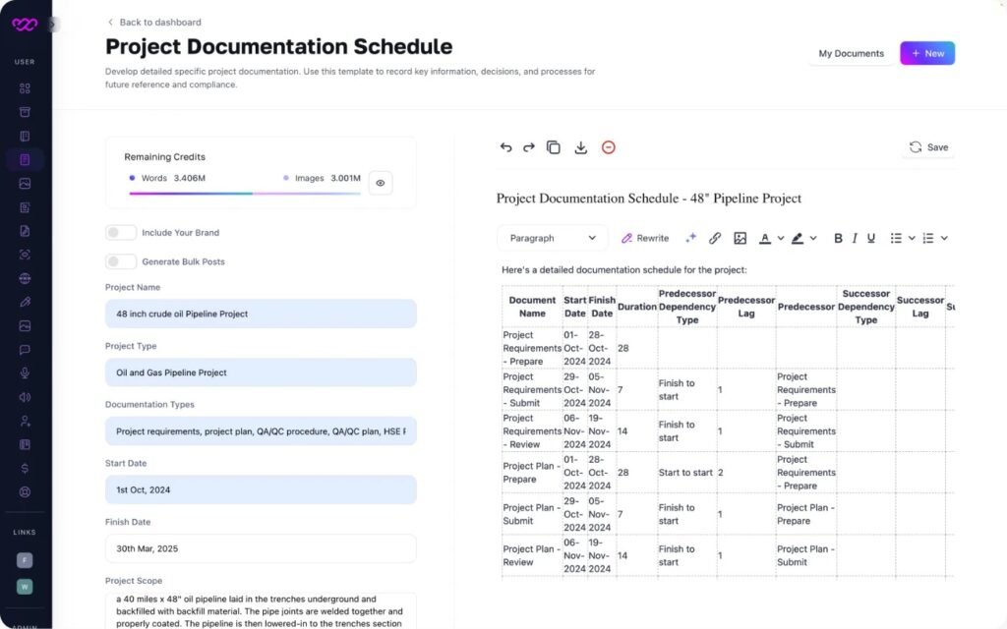The height and width of the screenshot is (629, 1007).
Task: Click the AI sparkle icon in editor toolbar
Action: pos(690,238)
